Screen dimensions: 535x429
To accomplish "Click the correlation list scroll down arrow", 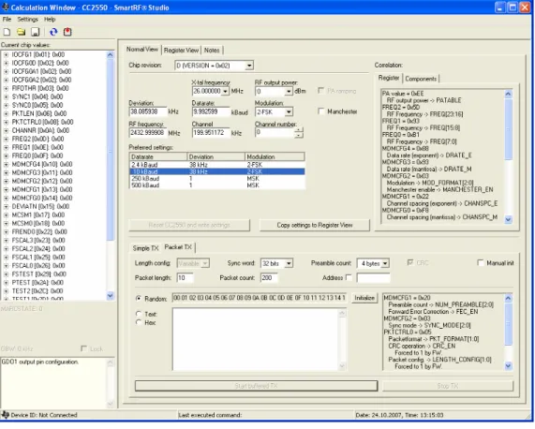I will [x=508, y=219].
